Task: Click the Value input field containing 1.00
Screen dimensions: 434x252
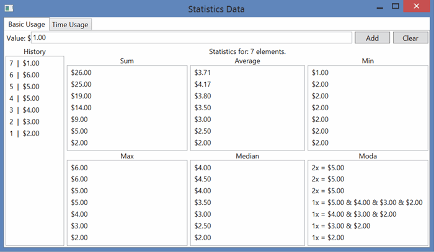Action: (x=191, y=38)
